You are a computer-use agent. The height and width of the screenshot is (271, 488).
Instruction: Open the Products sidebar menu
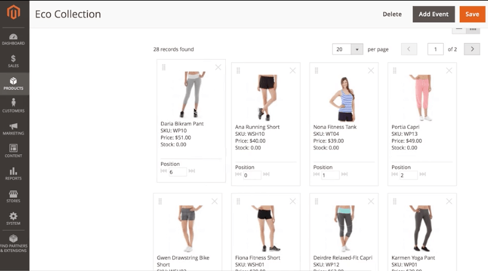coord(14,84)
